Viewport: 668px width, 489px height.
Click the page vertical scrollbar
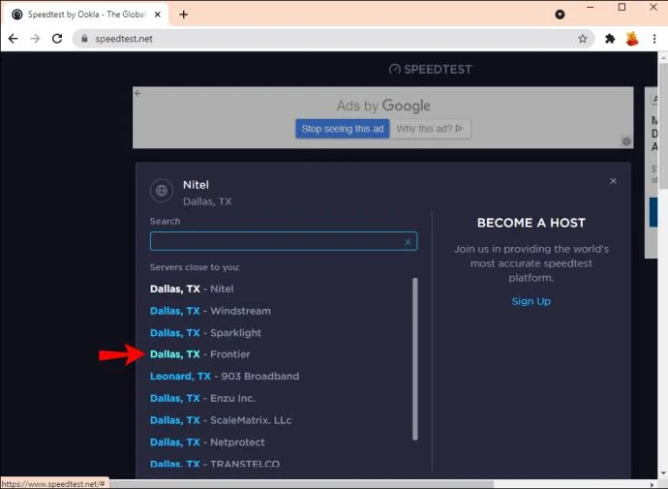point(663,128)
